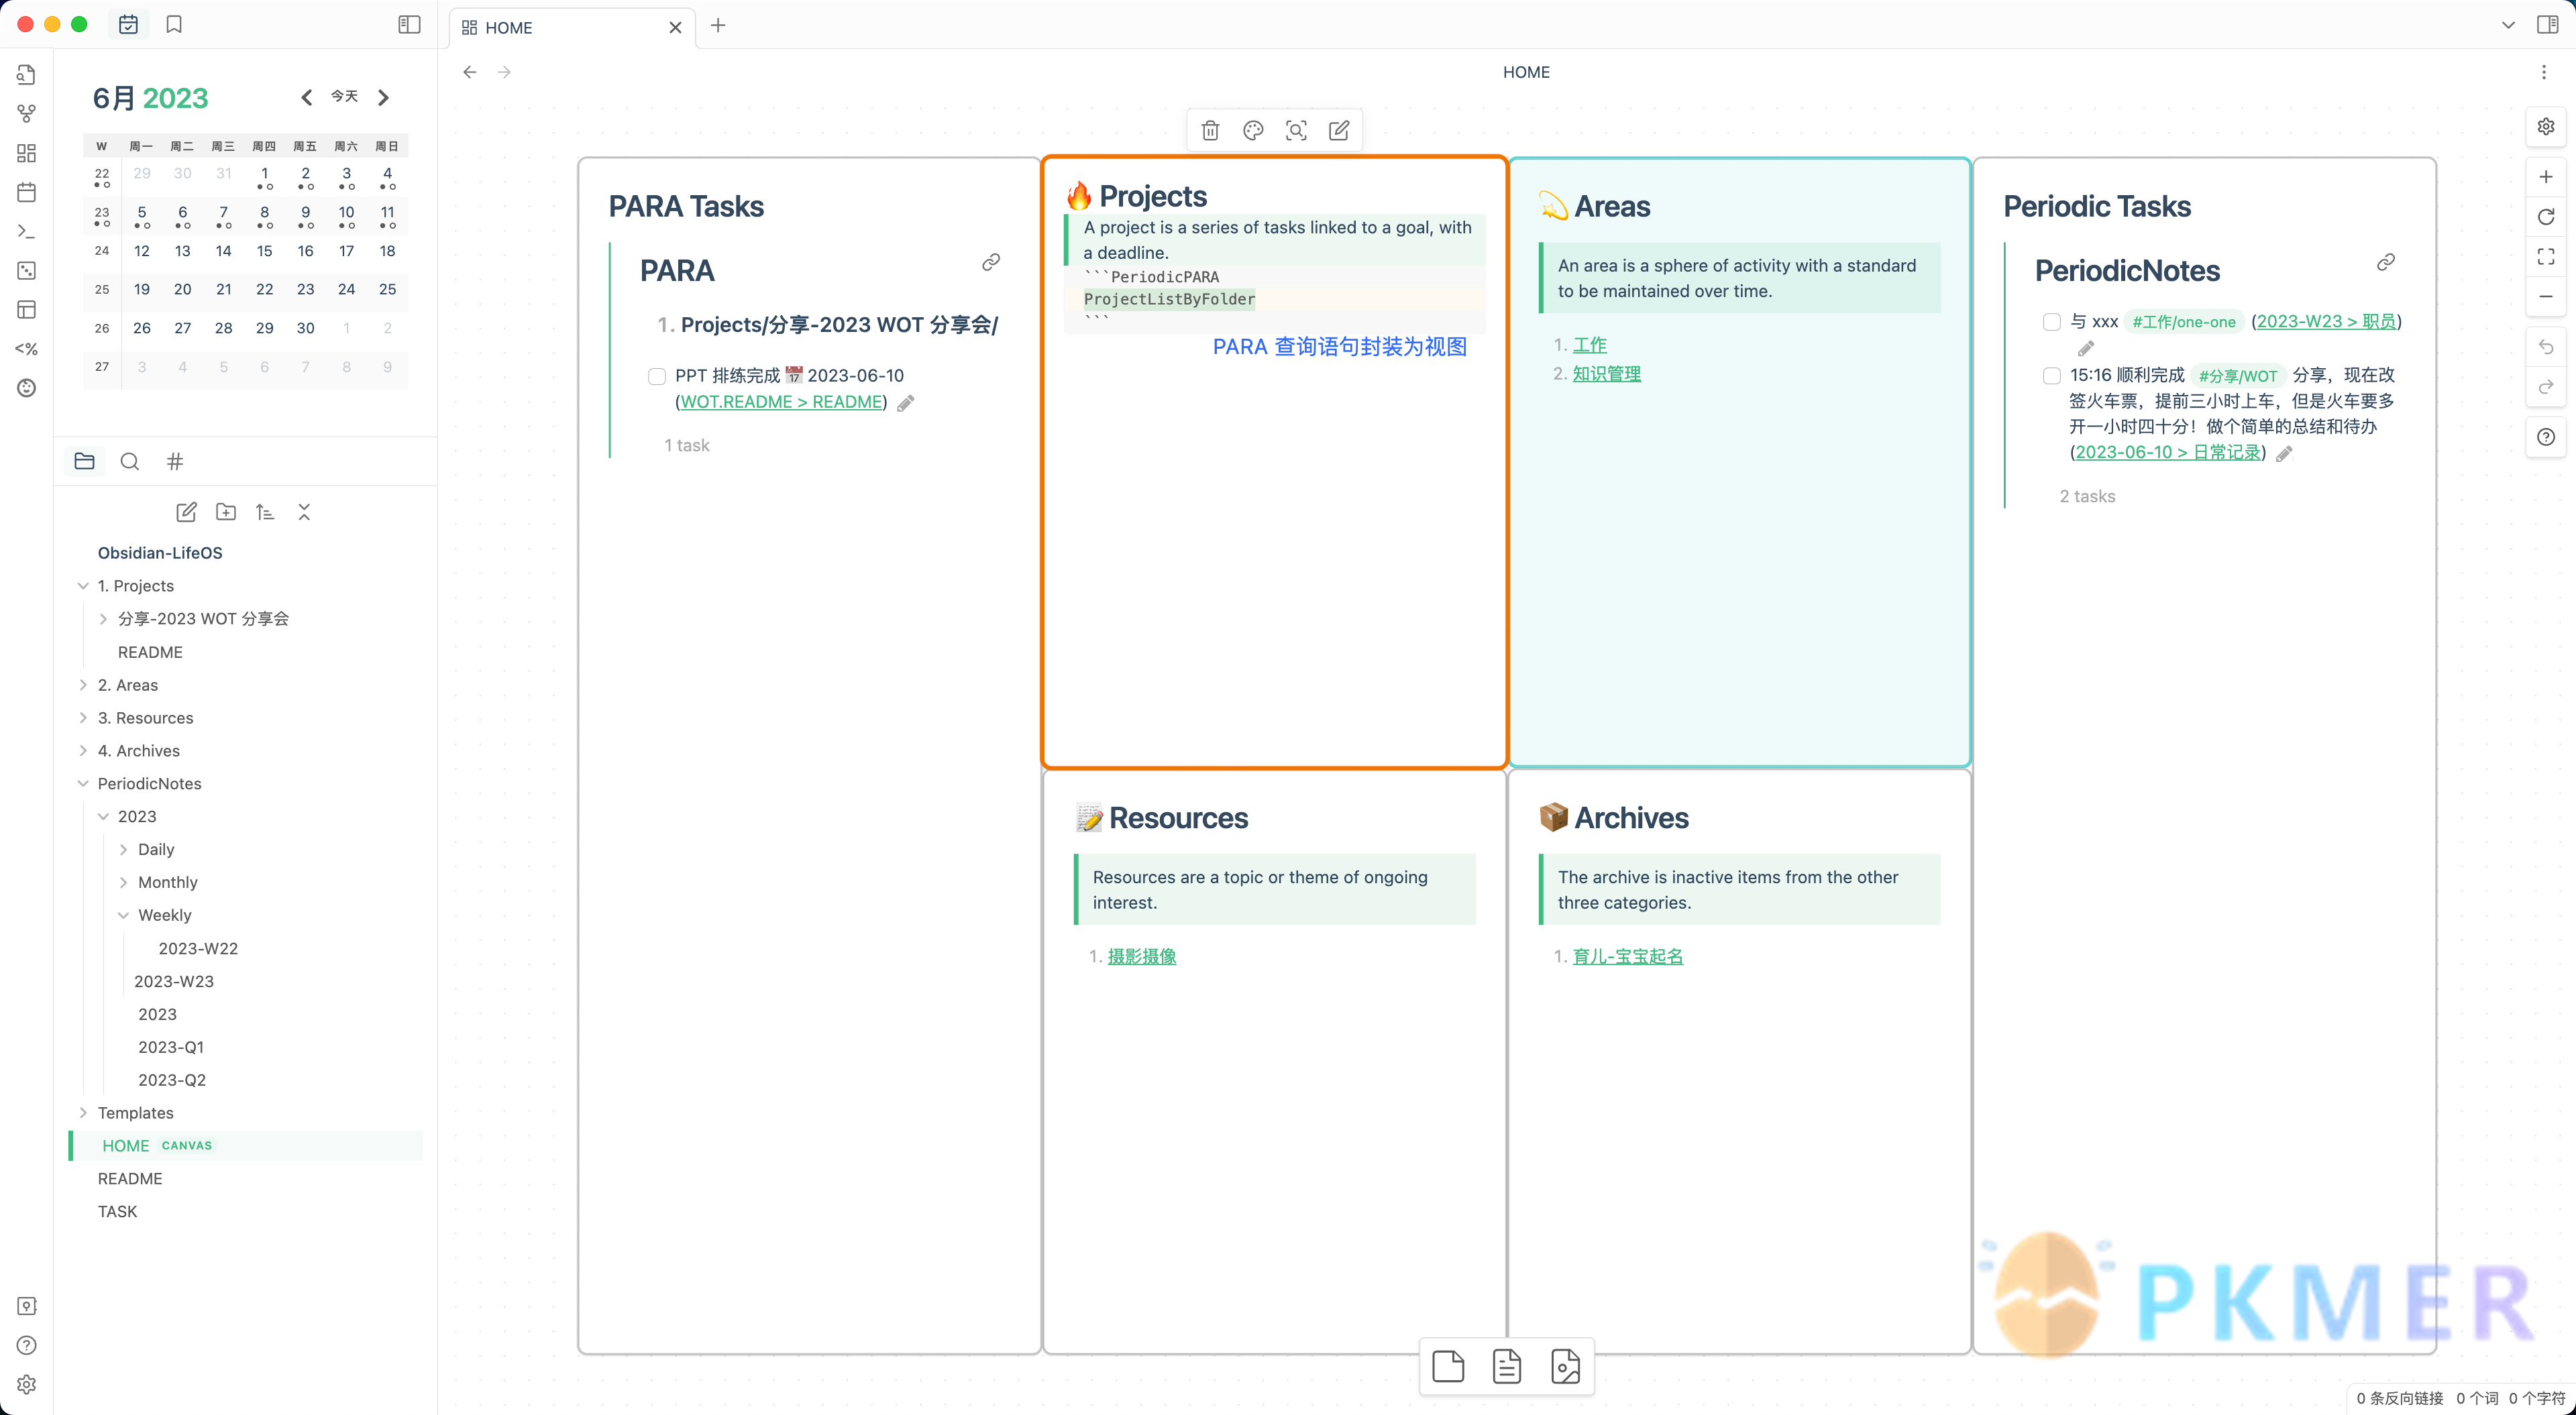Open the 知识管理 area link

pyautogui.click(x=1606, y=374)
